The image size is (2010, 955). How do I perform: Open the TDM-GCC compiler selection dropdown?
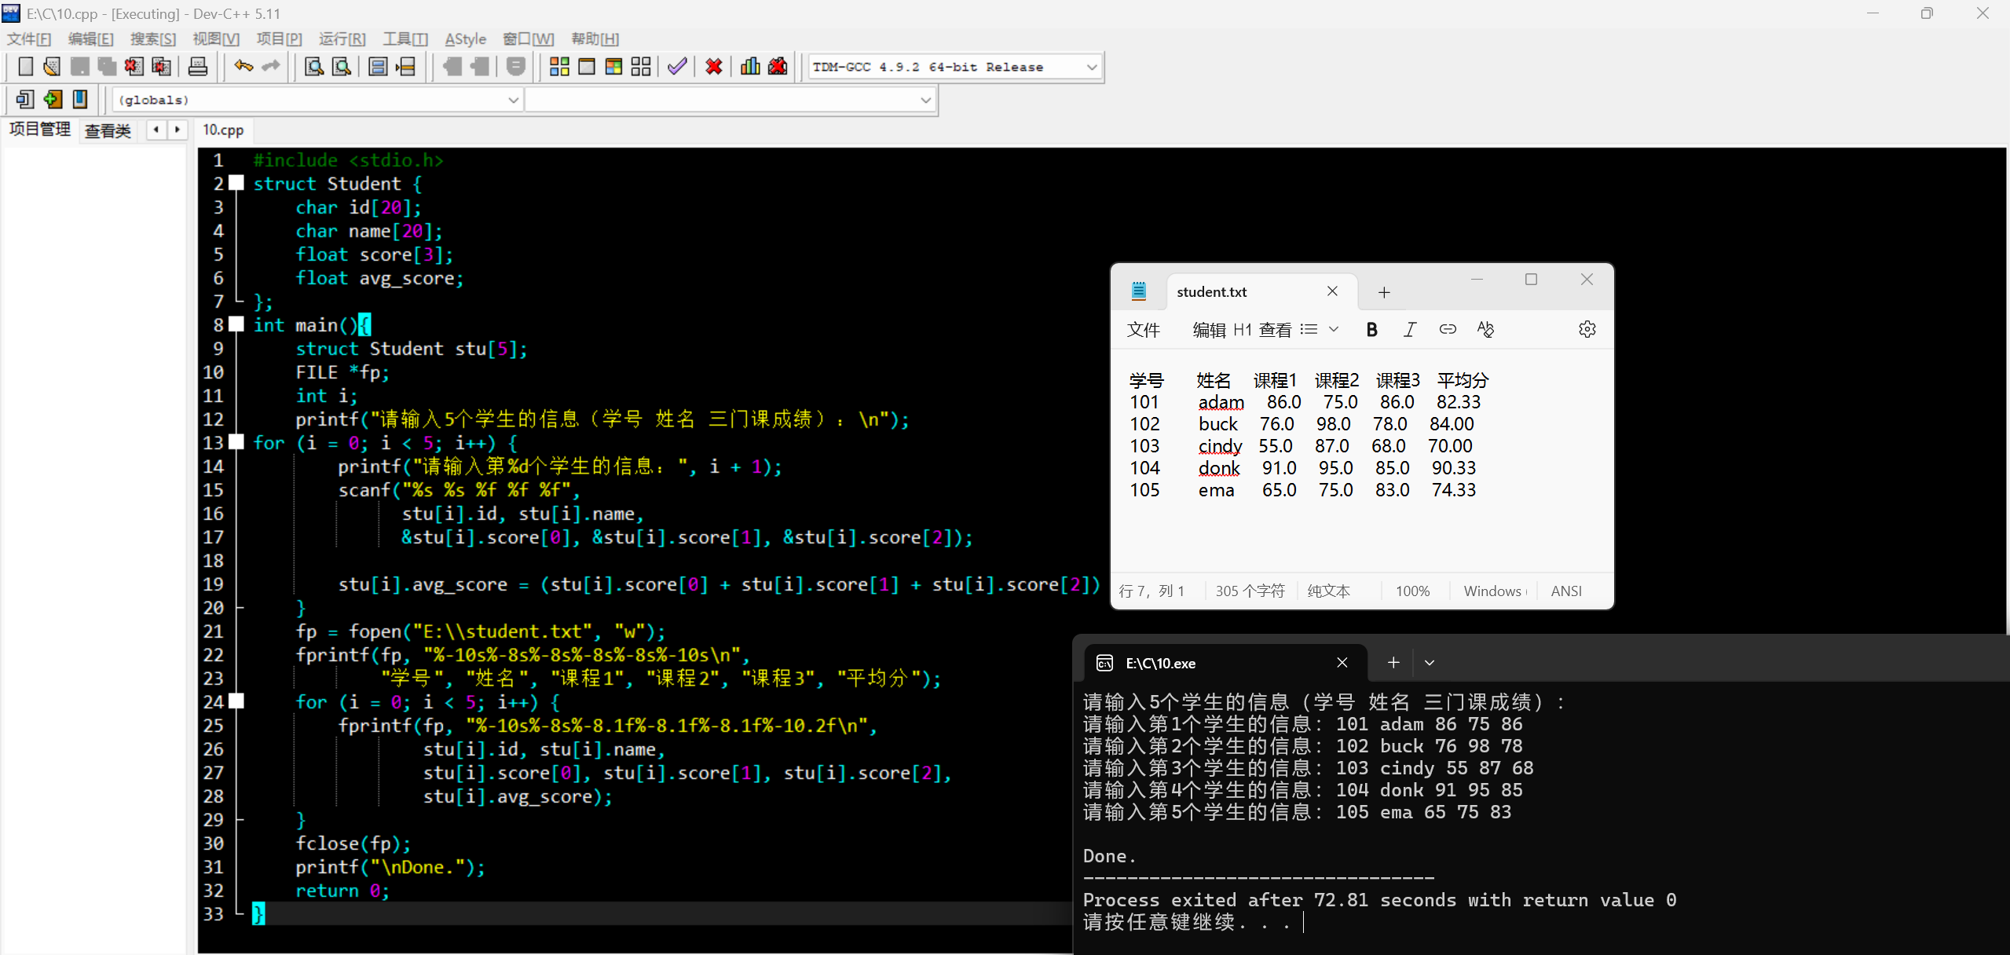click(1091, 68)
